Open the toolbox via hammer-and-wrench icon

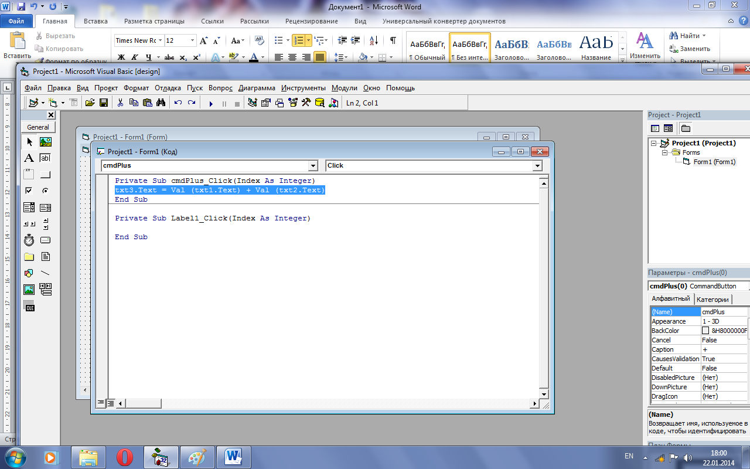(306, 103)
